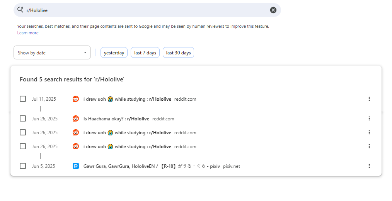The height and width of the screenshot is (201, 392).
Task: Click the AI search sparkle icon
Action: (x=20, y=10)
